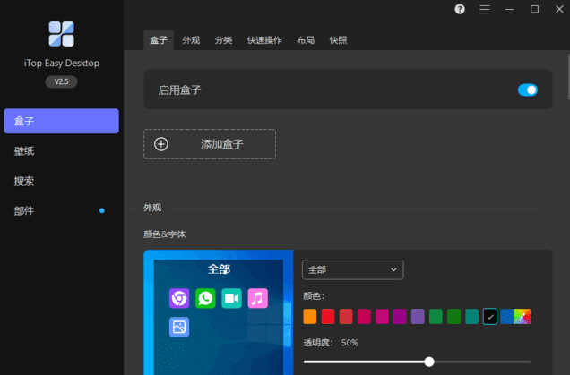Open the 布局 tab
570x375 pixels.
pos(306,40)
